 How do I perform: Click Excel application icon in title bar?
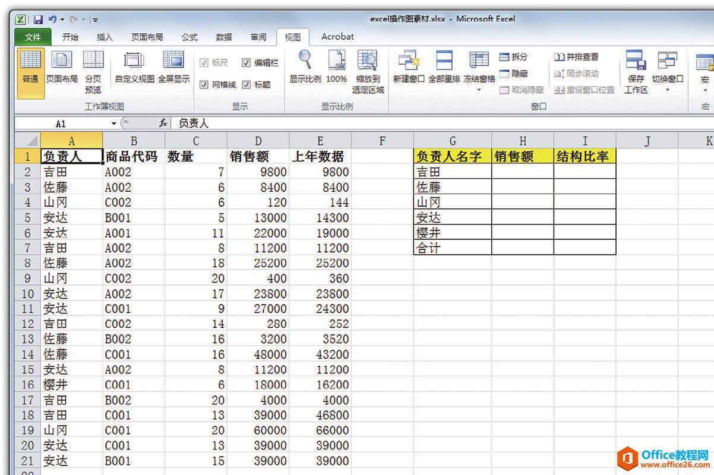click(21, 20)
